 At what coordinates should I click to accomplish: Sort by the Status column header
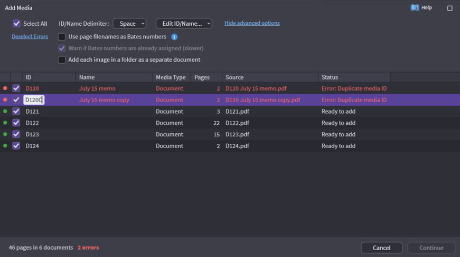tap(354, 77)
